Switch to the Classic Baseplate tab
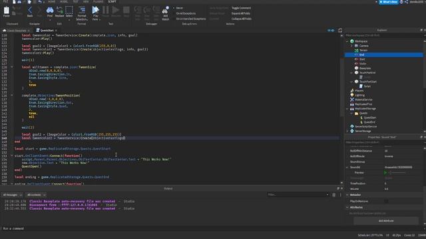 16,31
